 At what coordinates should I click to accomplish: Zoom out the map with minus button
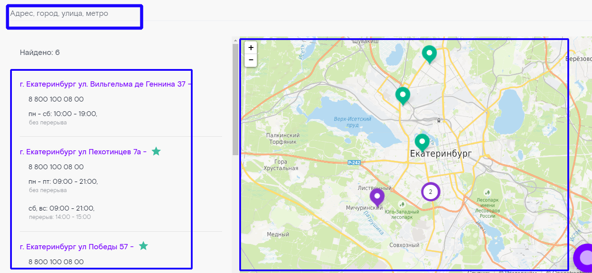[251, 60]
